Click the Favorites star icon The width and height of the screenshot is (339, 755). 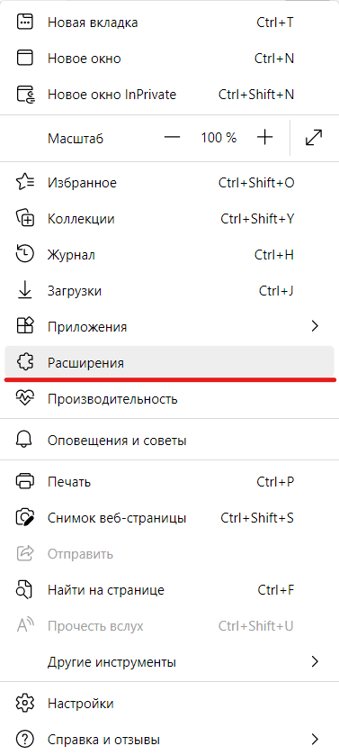pyautogui.click(x=25, y=183)
